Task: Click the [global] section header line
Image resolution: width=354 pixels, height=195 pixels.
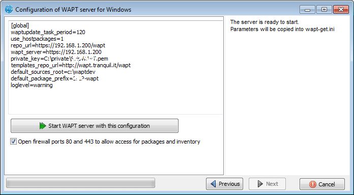Action: 20,25
